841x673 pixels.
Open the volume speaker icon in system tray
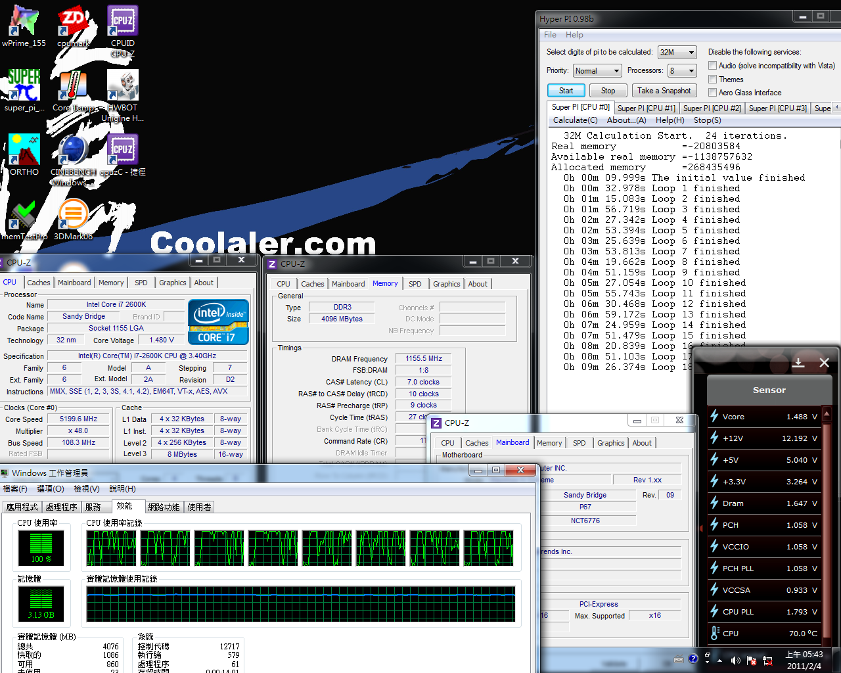coord(735,660)
